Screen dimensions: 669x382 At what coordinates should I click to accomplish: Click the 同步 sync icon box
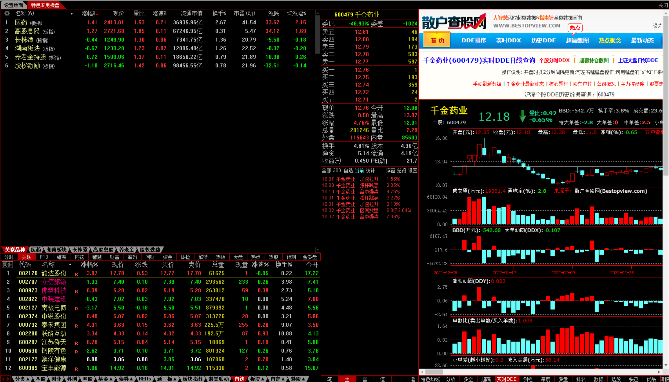click(x=7, y=265)
